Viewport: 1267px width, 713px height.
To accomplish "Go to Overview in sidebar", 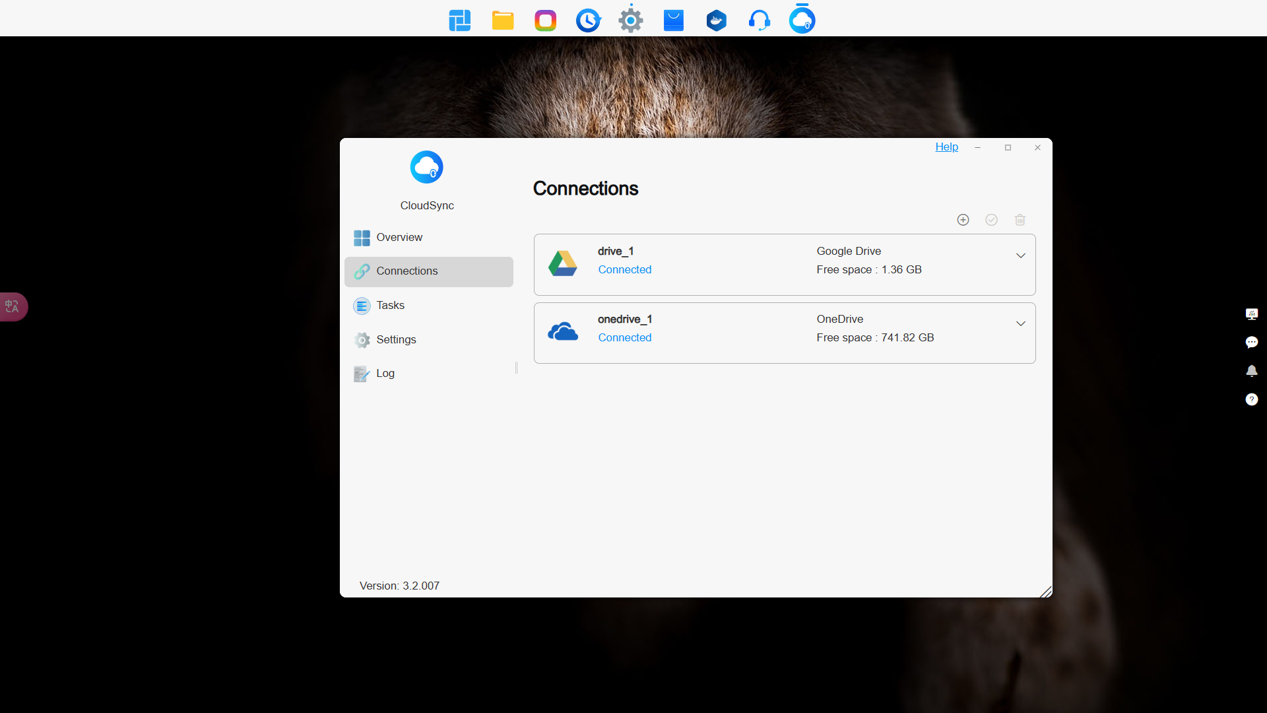I will 429,238.
